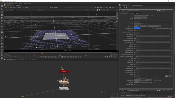Click the max lifetime animation icon
175x98 pixels.
[x=171, y=38]
